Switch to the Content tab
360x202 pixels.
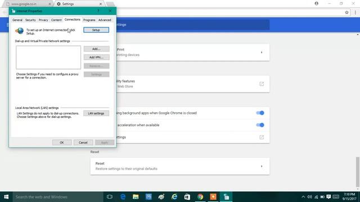click(x=56, y=20)
